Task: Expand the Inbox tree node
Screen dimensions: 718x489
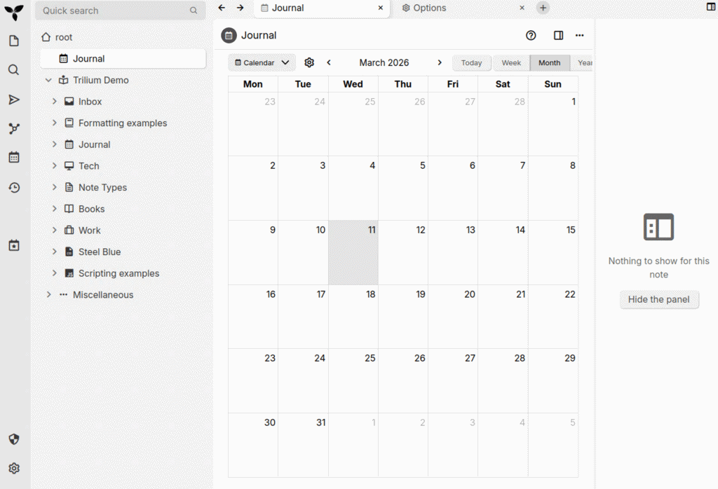Action: point(55,102)
